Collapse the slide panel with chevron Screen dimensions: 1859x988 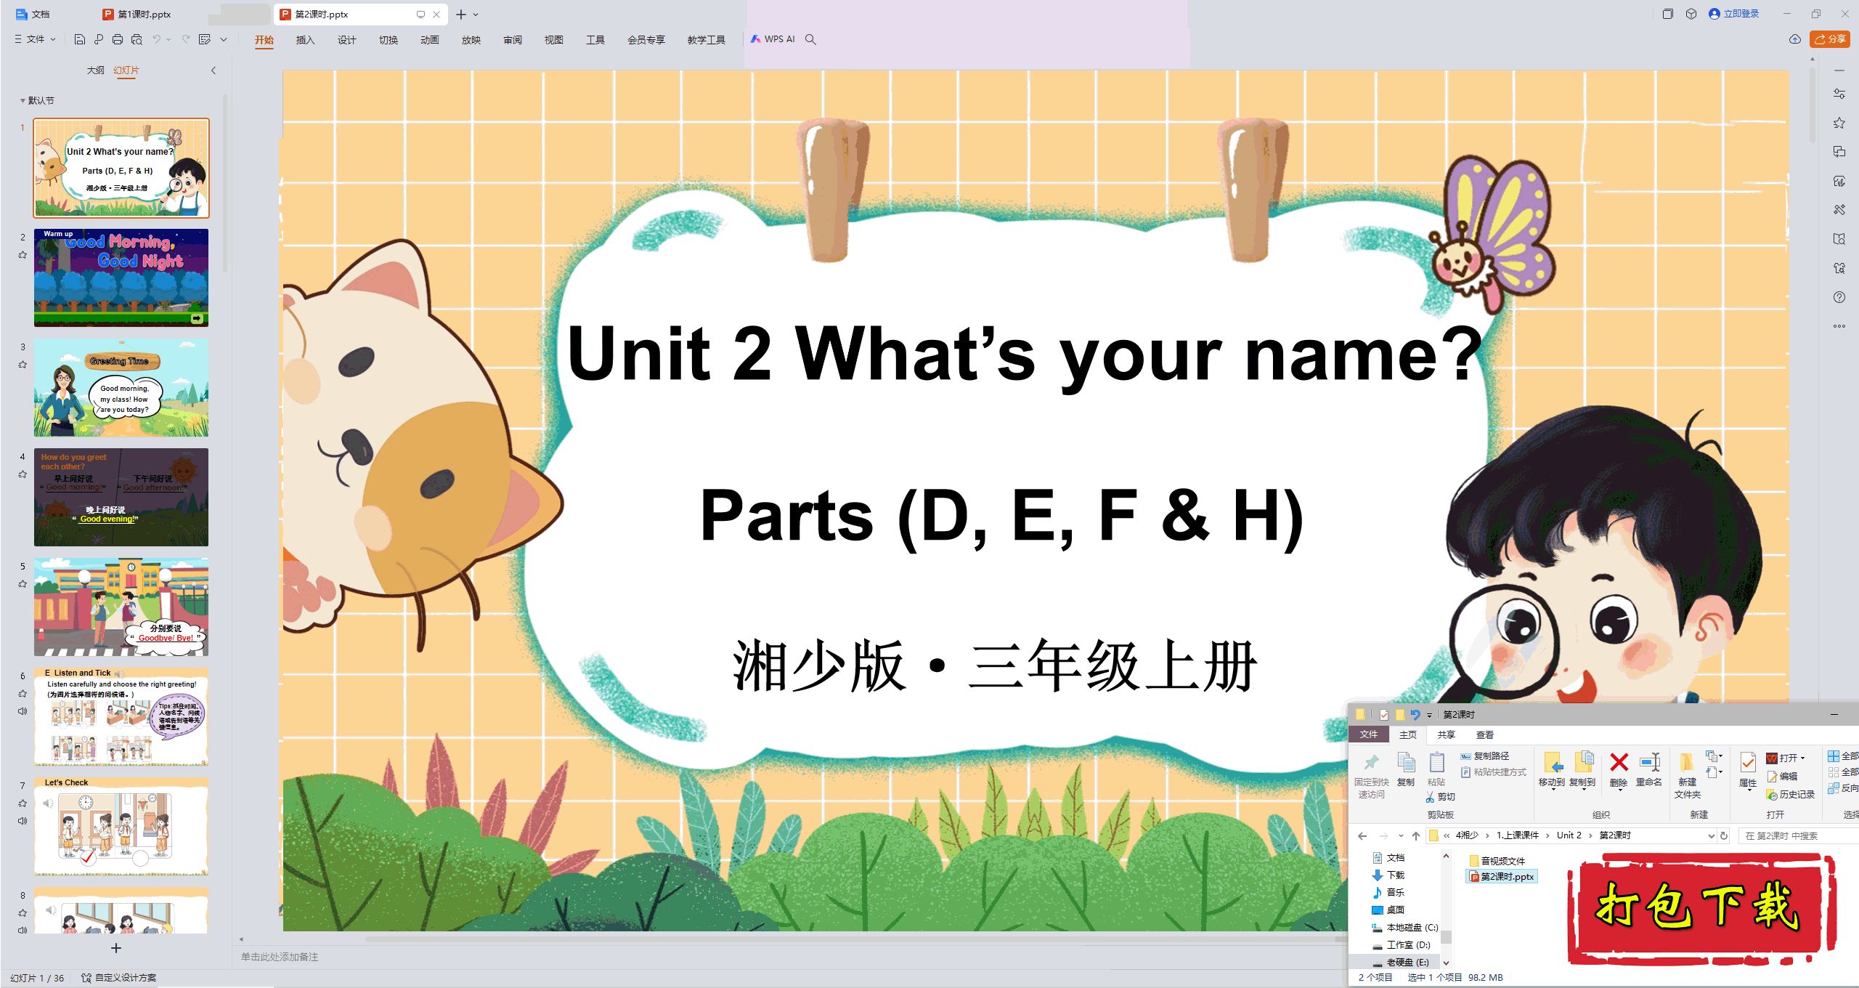pyautogui.click(x=213, y=70)
